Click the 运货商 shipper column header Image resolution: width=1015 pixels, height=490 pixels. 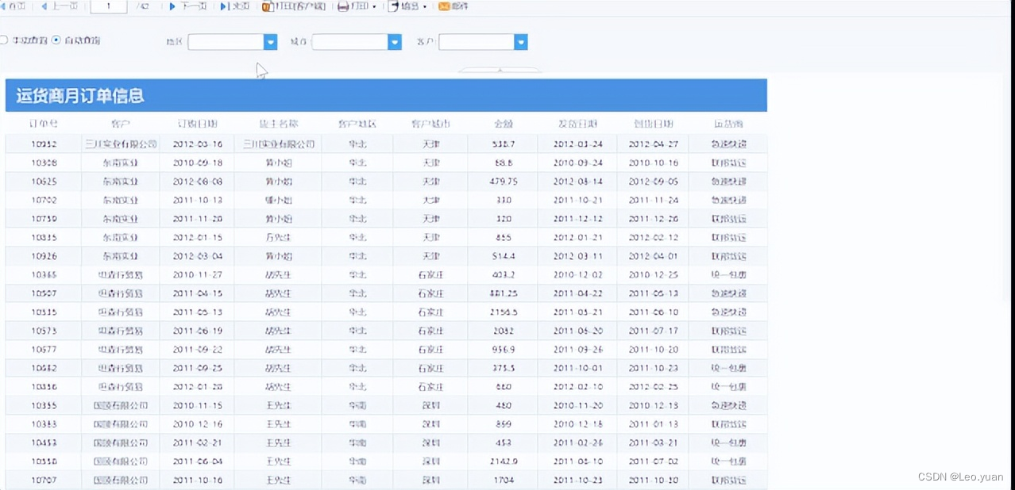coord(728,124)
